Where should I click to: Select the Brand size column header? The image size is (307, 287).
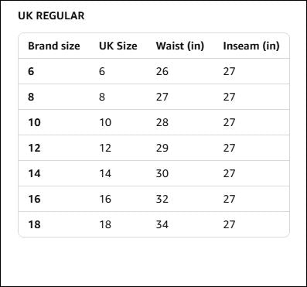coord(54,46)
